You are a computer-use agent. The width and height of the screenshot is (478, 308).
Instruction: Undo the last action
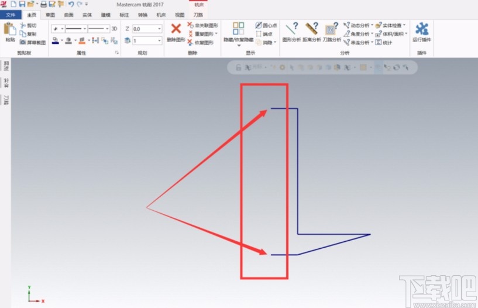[71, 4]
